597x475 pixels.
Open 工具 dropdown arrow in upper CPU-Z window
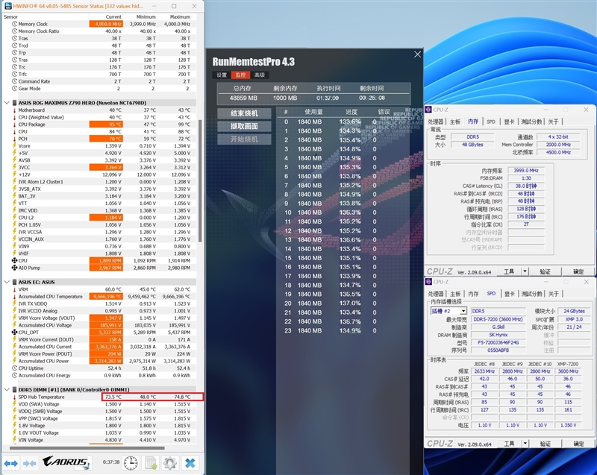click(525, 271)
